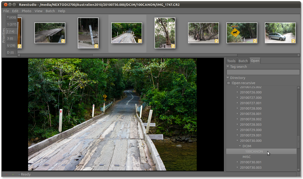303x179 pixels.
Task: Show unprioritized U (39) photos
Action: click(x=12, y=45)
